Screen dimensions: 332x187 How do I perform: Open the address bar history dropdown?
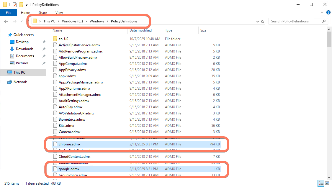click(257, 21)
